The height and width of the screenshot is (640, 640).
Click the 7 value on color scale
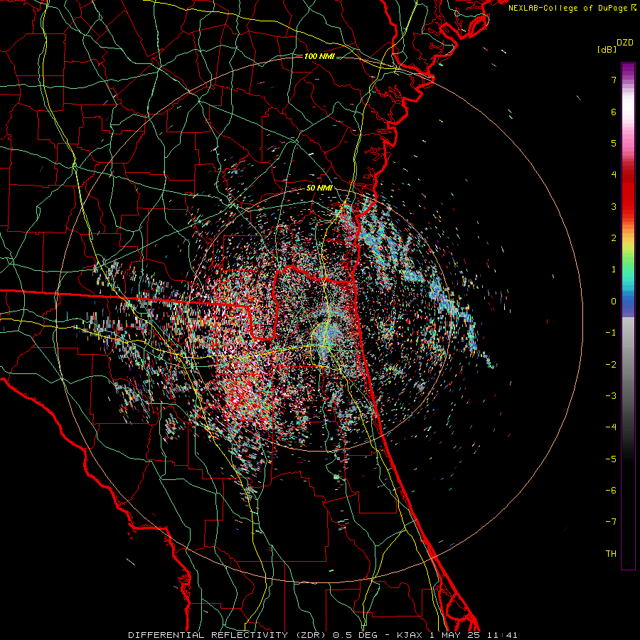pyautogui.click(x=614, y=80)
